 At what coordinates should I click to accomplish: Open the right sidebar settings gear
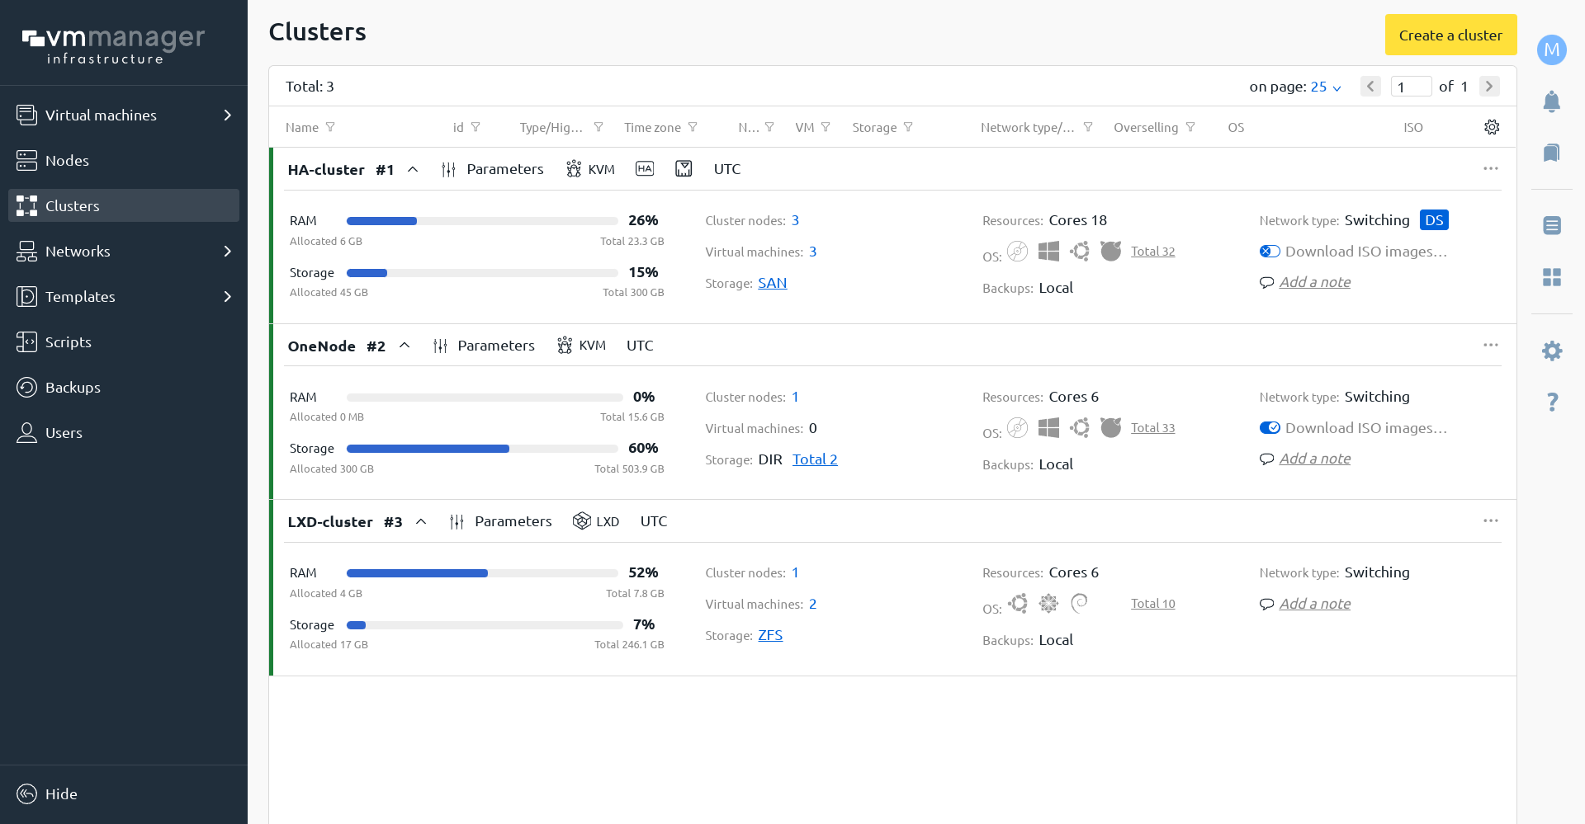tap(1551, 351)
